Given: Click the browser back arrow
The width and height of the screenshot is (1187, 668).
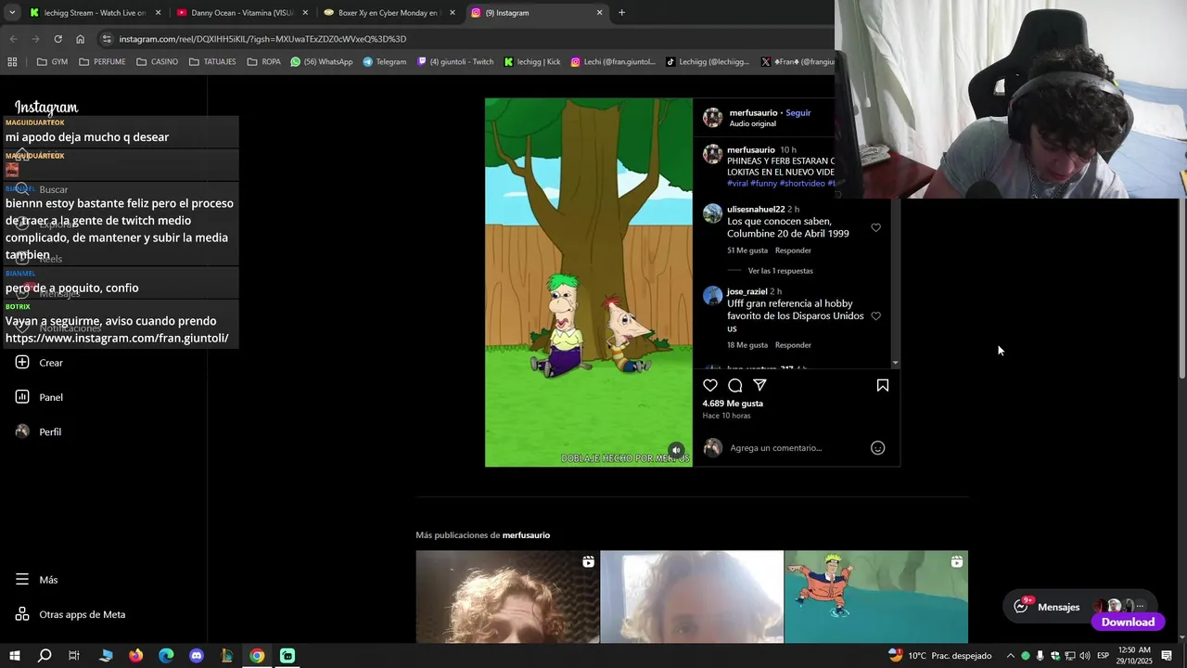Looking at the screenshot, I should pyautogui.click(x=13, y=39).
